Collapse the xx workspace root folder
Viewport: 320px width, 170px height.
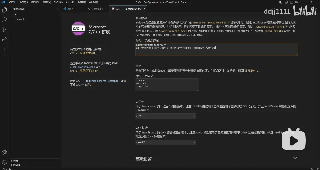(15, 15)
